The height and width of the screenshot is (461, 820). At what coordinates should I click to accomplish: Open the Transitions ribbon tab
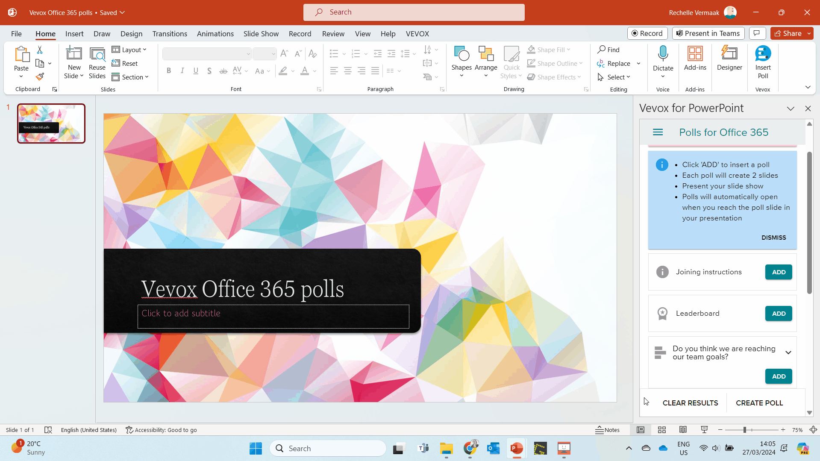(x=169, y=34)
